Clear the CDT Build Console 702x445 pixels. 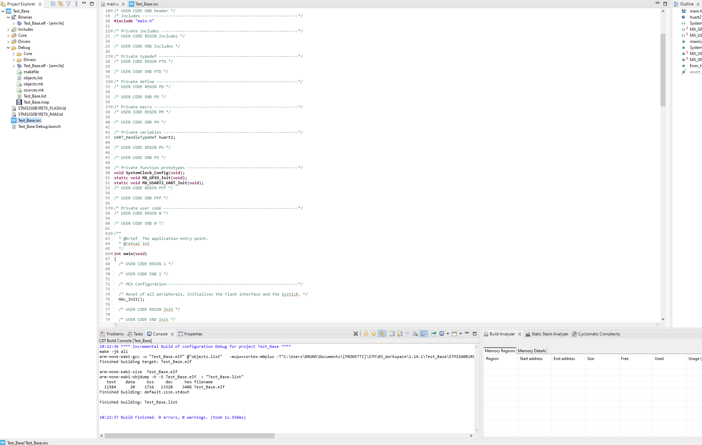[415, 334]
